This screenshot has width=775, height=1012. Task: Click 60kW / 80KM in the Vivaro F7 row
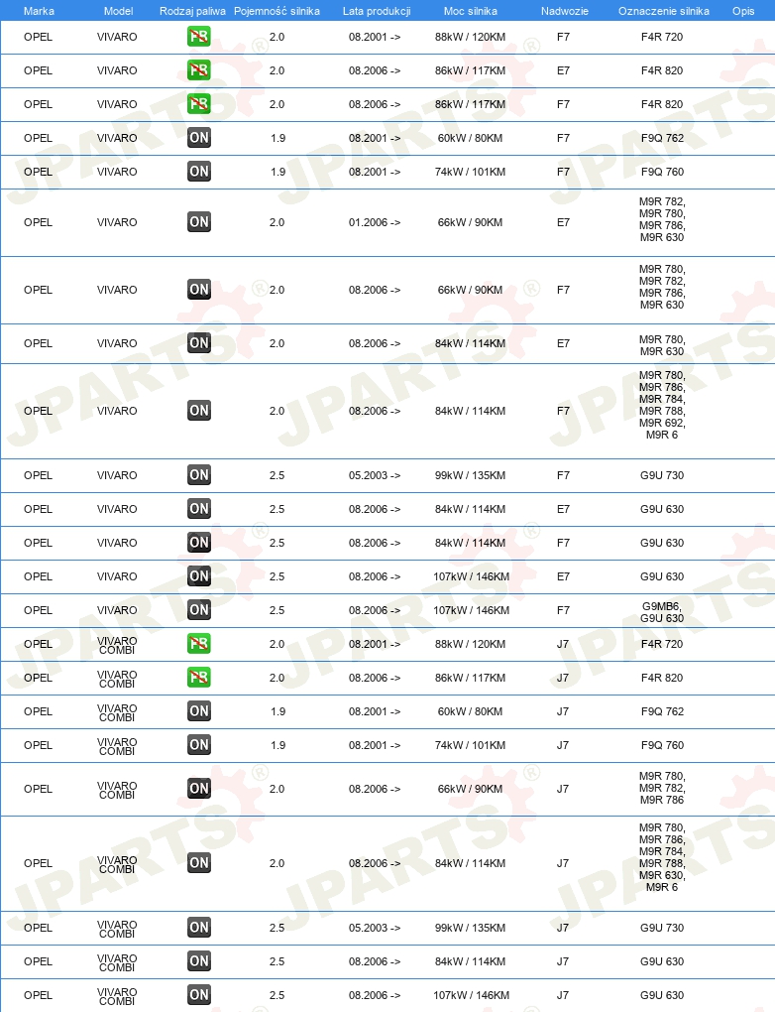pos(470,138)
